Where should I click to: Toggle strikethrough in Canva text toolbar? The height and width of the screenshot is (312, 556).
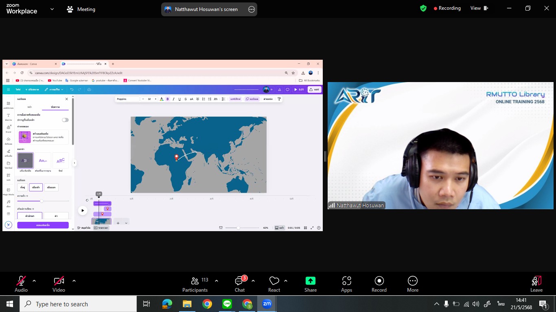coord(186,99)
